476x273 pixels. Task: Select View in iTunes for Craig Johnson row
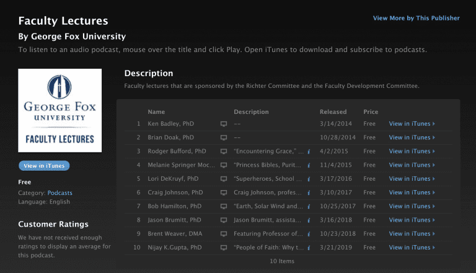(412, 193)
